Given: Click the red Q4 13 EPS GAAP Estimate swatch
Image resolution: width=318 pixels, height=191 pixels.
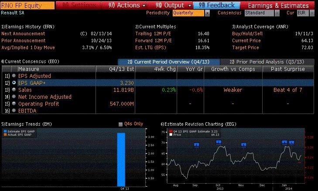Looking at the screenshot, I should coord(171,131).
